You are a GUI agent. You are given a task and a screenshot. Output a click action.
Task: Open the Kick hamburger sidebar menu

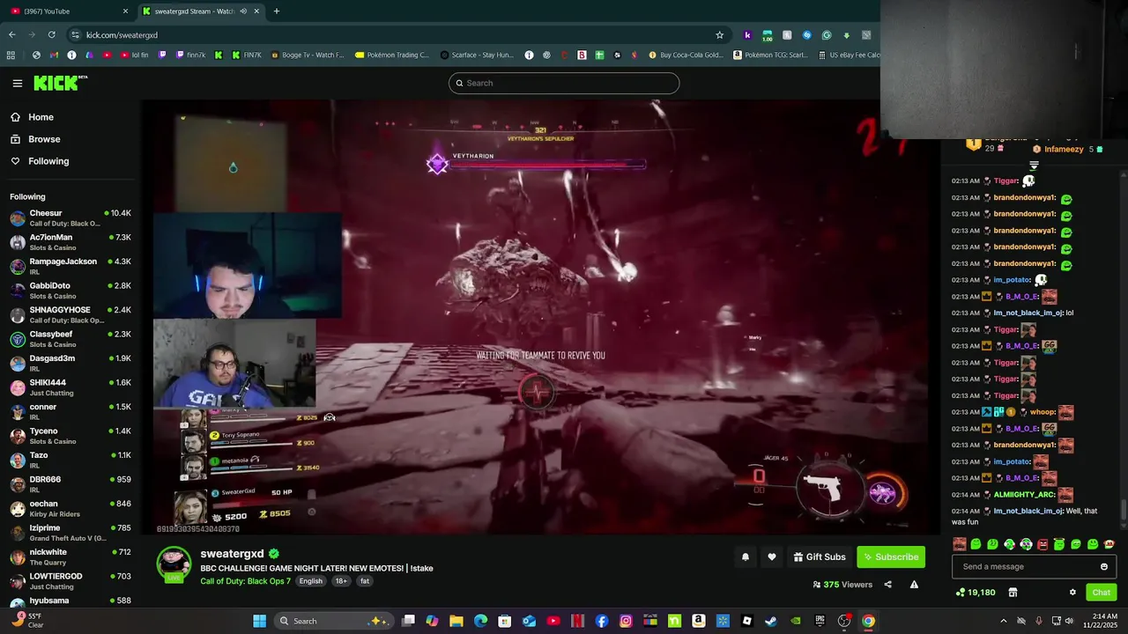pos(17,84)
